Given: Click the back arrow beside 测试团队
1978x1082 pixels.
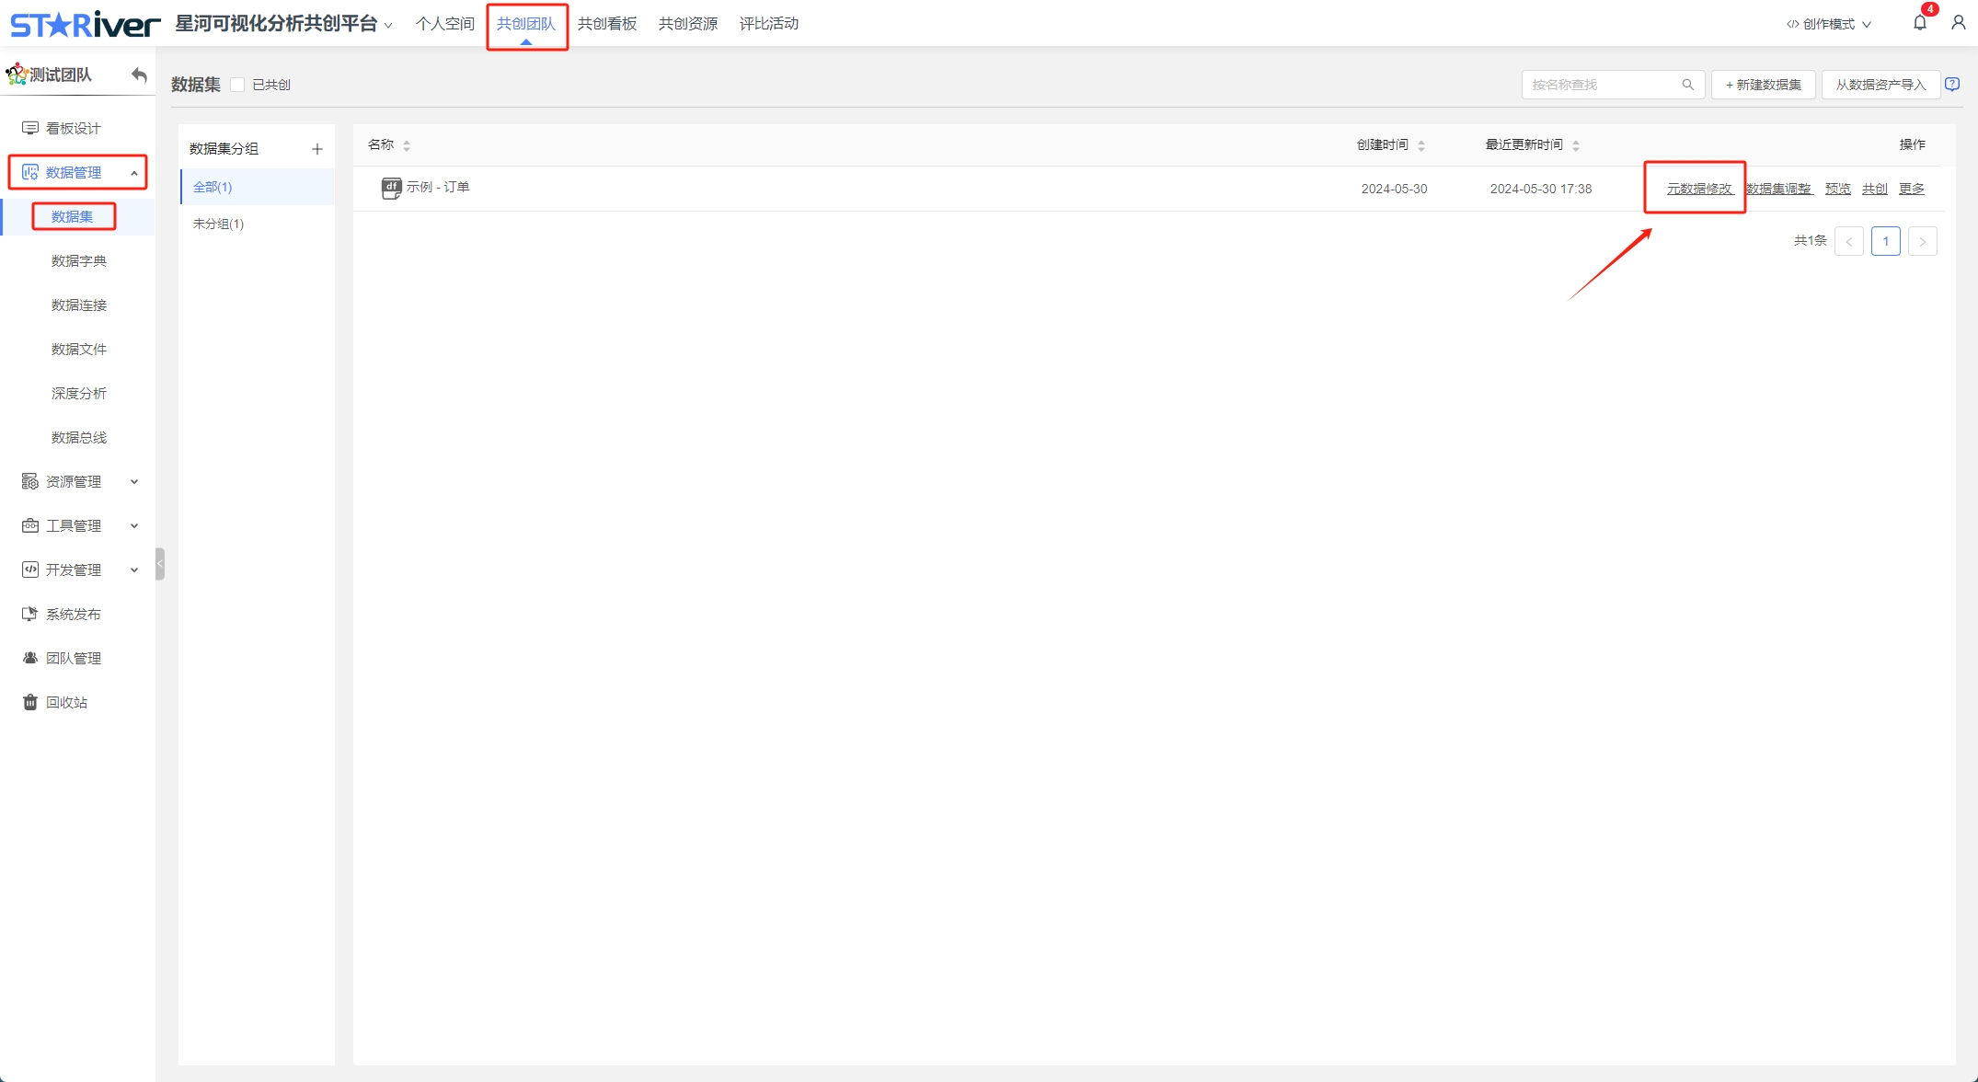Looking at the screenshot, I should [x=139, y=75].
